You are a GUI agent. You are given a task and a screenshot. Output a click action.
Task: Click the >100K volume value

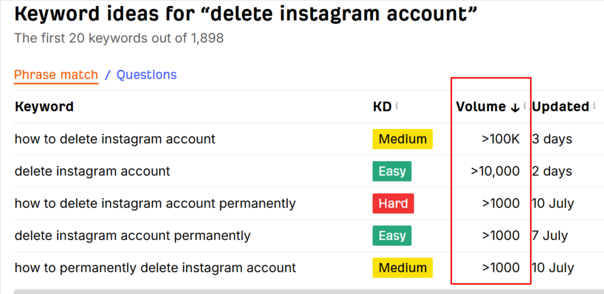click(x=501, y=139)
